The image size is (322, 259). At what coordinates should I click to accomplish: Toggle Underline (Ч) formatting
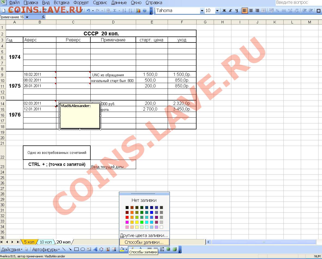click(x=237, y=11)
